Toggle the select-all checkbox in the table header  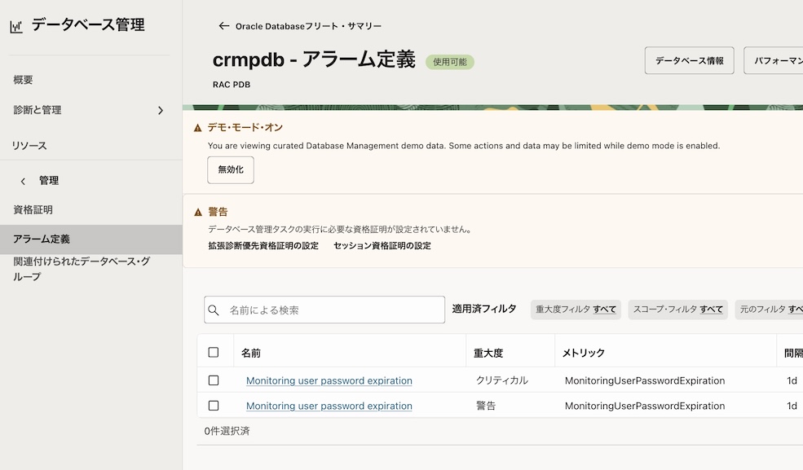click(x=214, y=353)
